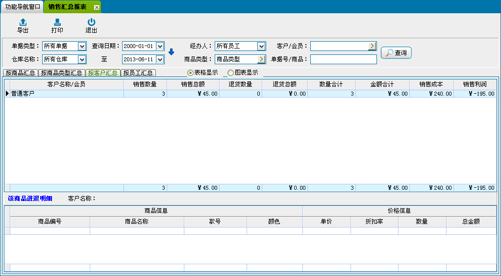Viewport: 501px width, 276px height.
Task: Click the 商品信息 group header
Action: 156,211
